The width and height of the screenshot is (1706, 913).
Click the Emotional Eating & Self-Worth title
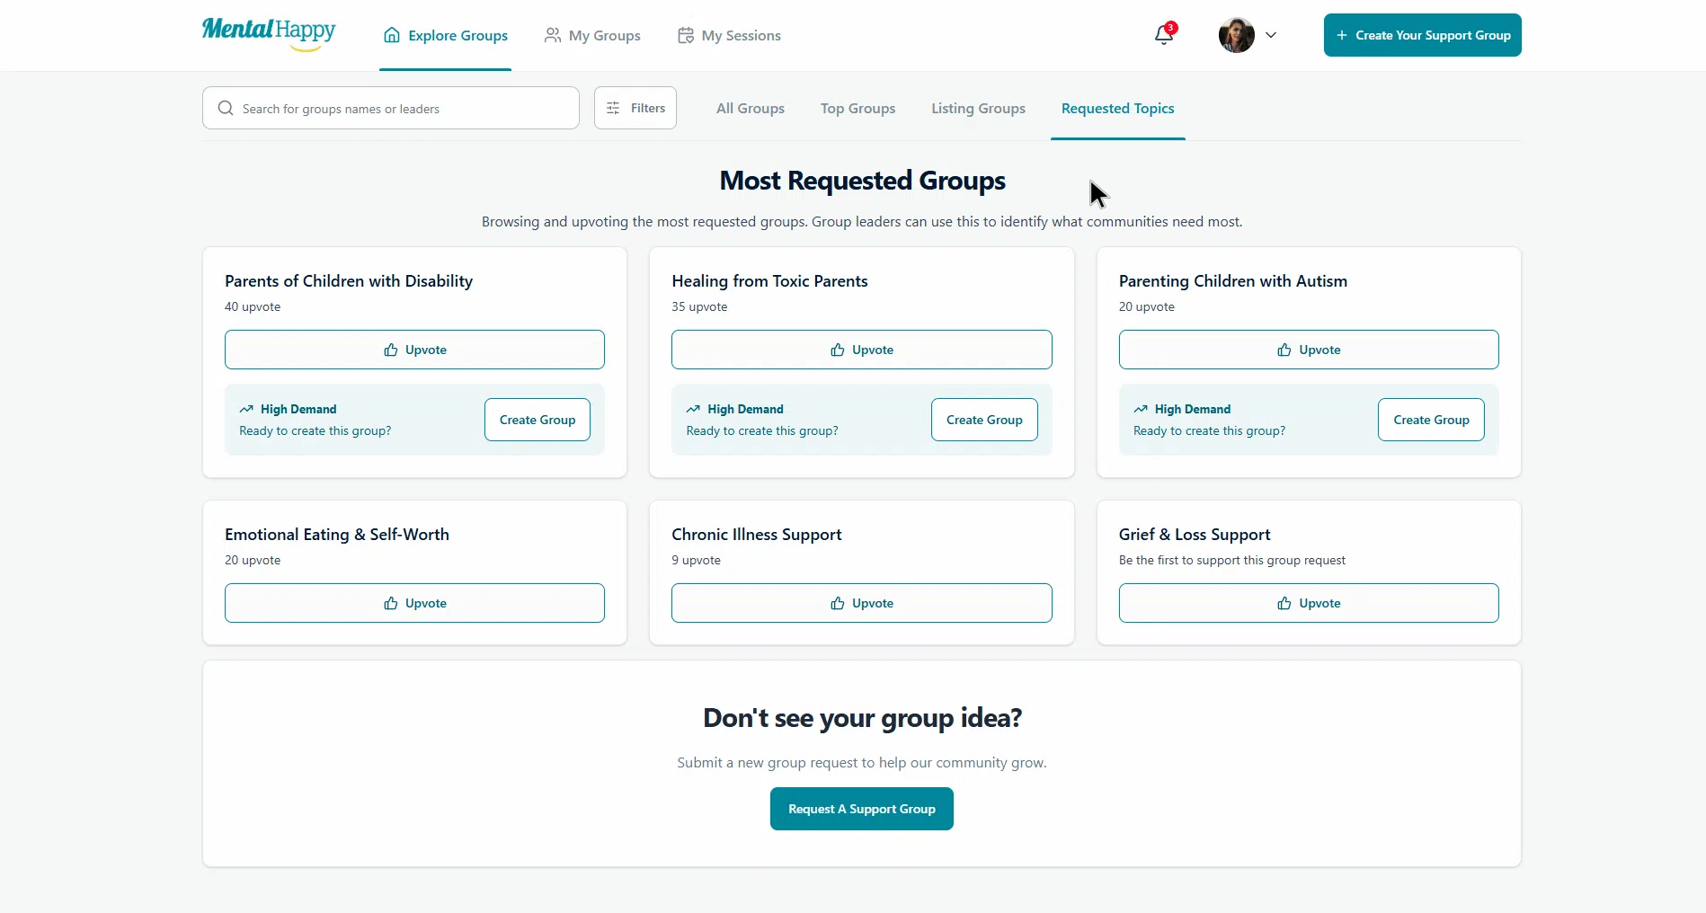[x=337, y=535]
